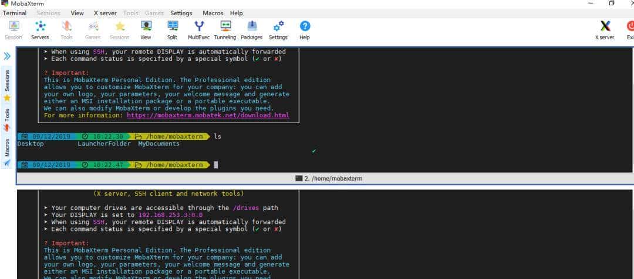Screen dimensions: 634x279
Task: Open the Terminal menu
Action: point(15,13)
